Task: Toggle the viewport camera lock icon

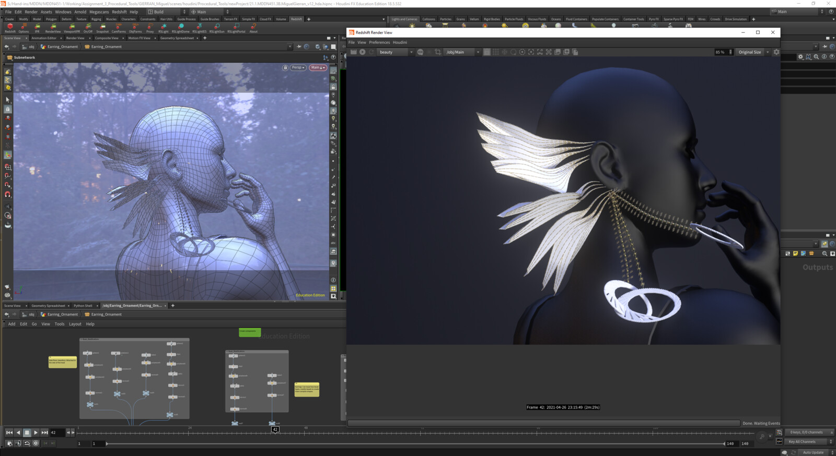Action: tap(285, 68)
